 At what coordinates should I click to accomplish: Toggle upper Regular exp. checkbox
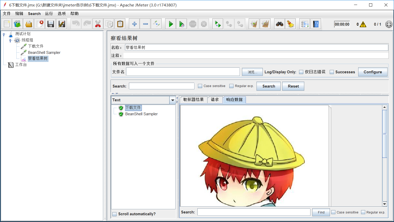[x=231, y=86]
